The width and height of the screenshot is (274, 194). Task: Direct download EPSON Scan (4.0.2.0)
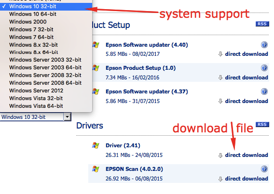[x=247, y=179]
